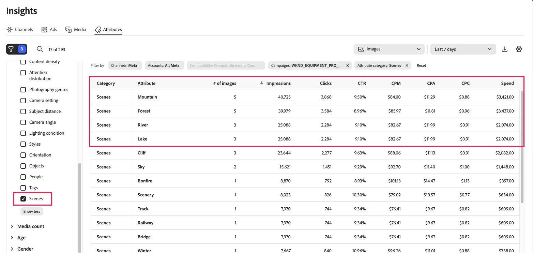Enable the Tags checkbox
Screen dimensions: 533x253
click(23, 188)
